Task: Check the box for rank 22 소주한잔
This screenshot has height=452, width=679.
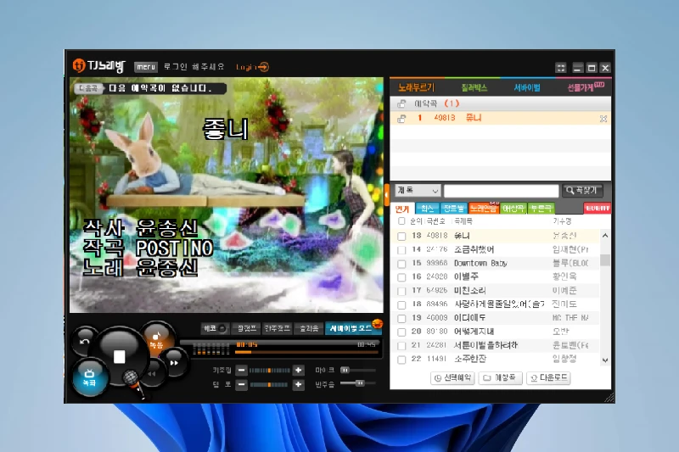Action: tap(401, 360)
